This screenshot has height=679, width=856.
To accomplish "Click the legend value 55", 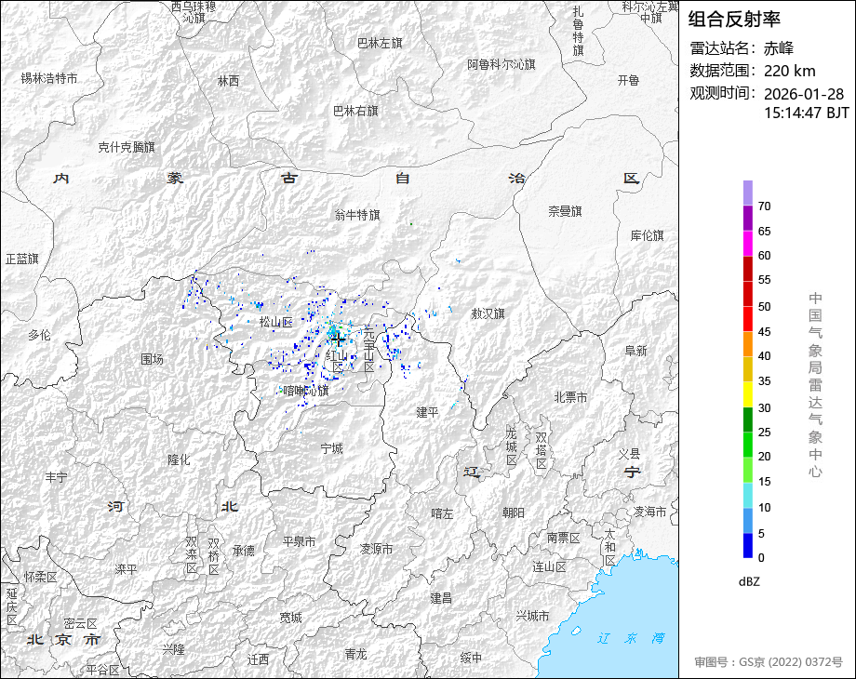I will pos(764,280).
